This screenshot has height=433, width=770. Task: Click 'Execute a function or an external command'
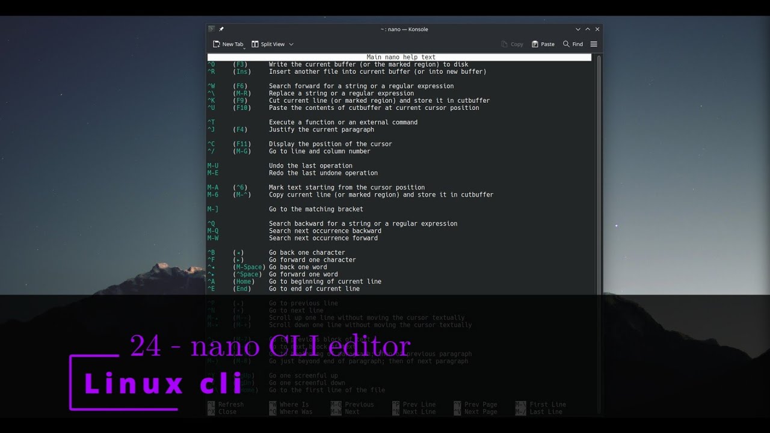click(x=343, y=122)
